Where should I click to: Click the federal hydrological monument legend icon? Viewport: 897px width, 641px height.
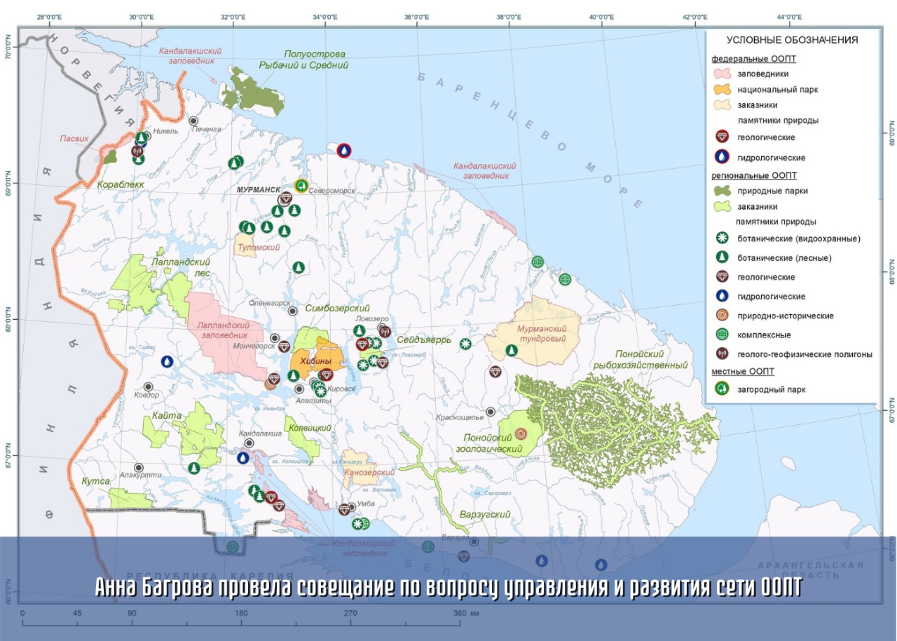[723, 158]
